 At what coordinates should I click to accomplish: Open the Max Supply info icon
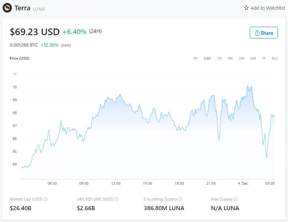[x=235, y=199]
